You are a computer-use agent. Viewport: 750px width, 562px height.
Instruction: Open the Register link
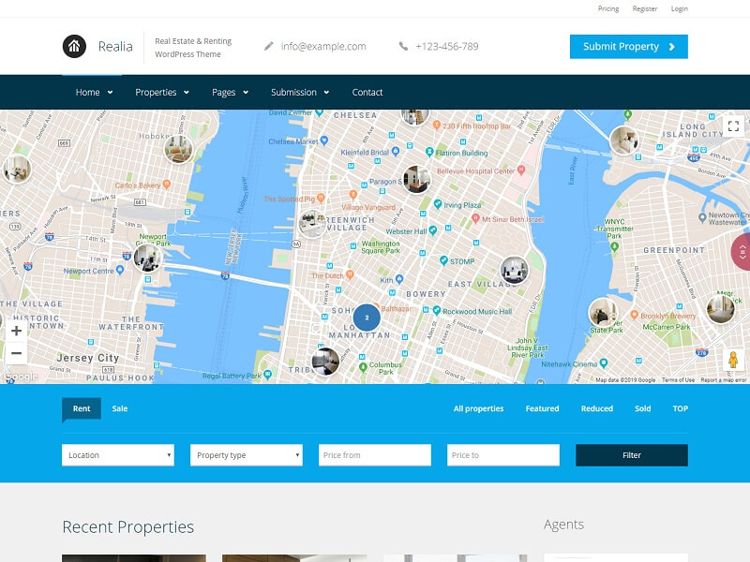pos(645,8)
